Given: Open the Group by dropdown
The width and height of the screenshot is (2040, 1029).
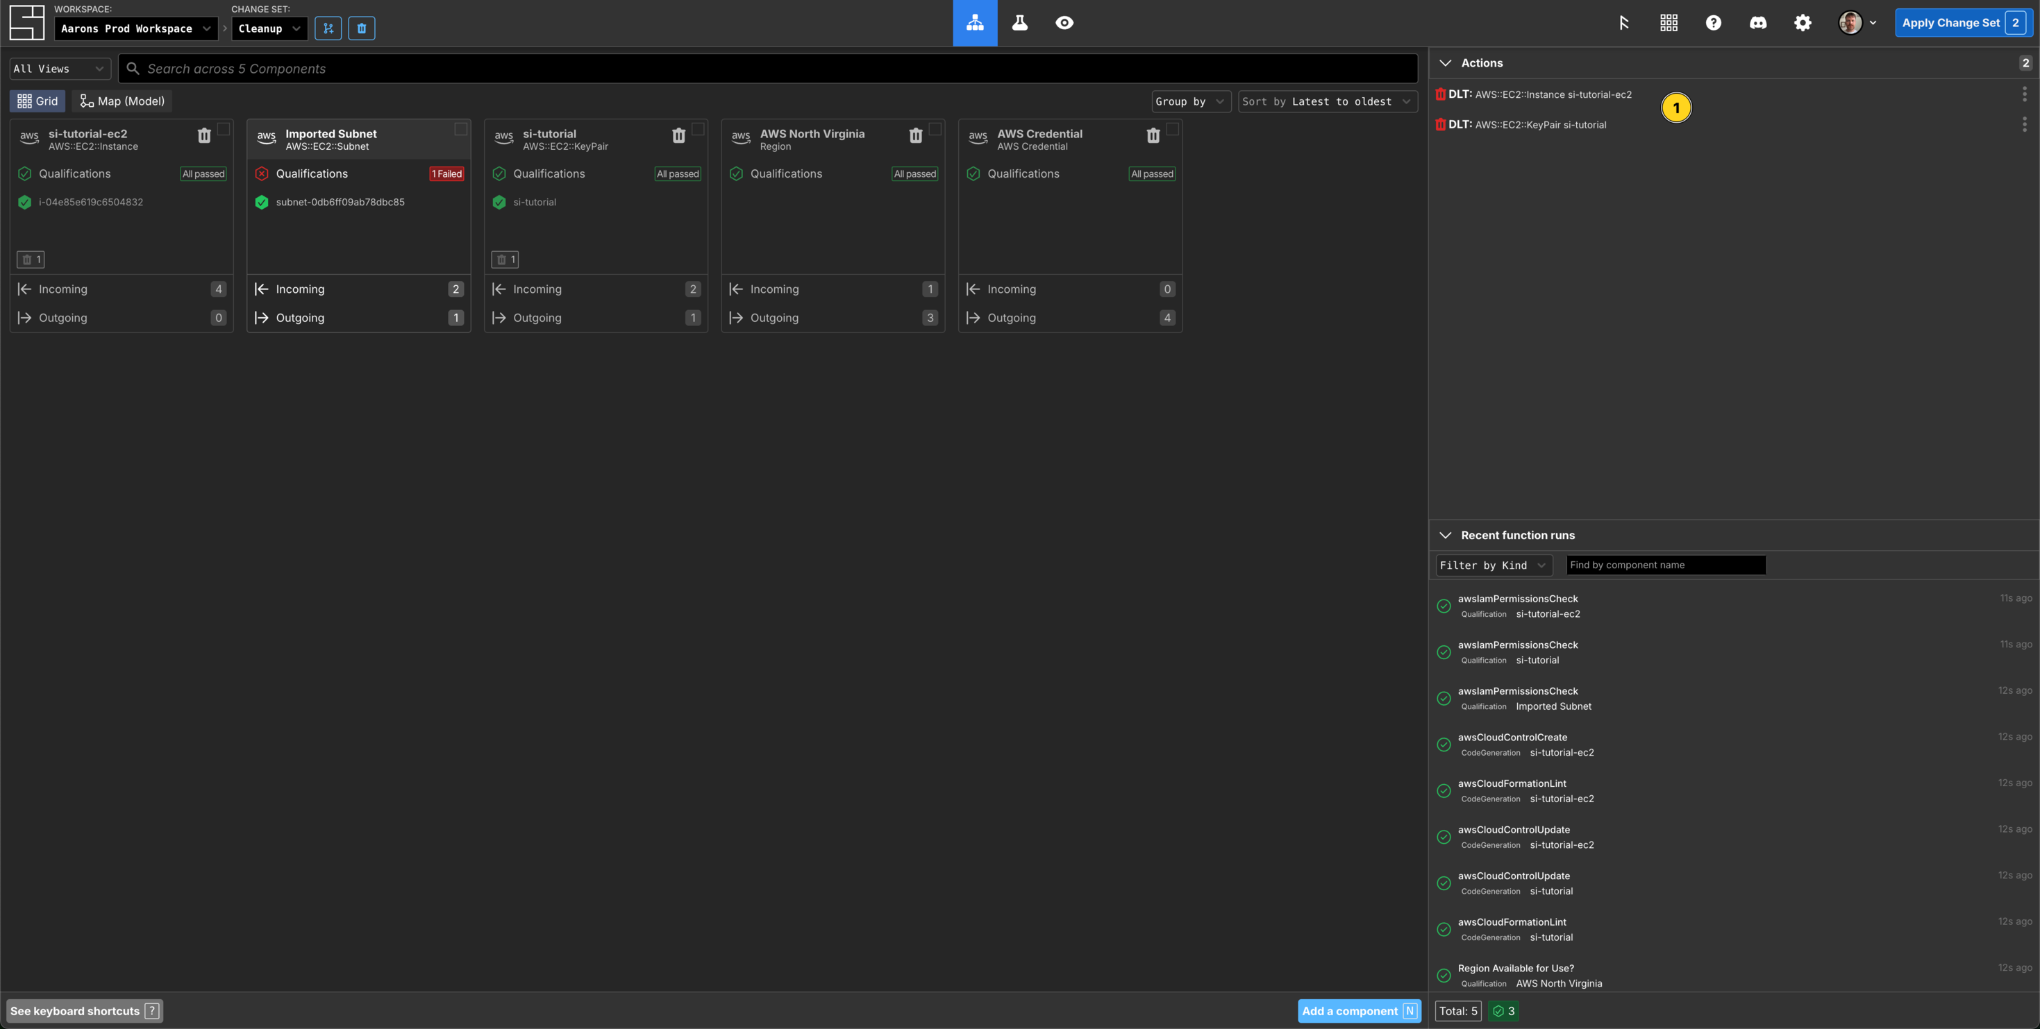Looking at the screenshot, I should pyautogui.click(x=1191, y=101).
